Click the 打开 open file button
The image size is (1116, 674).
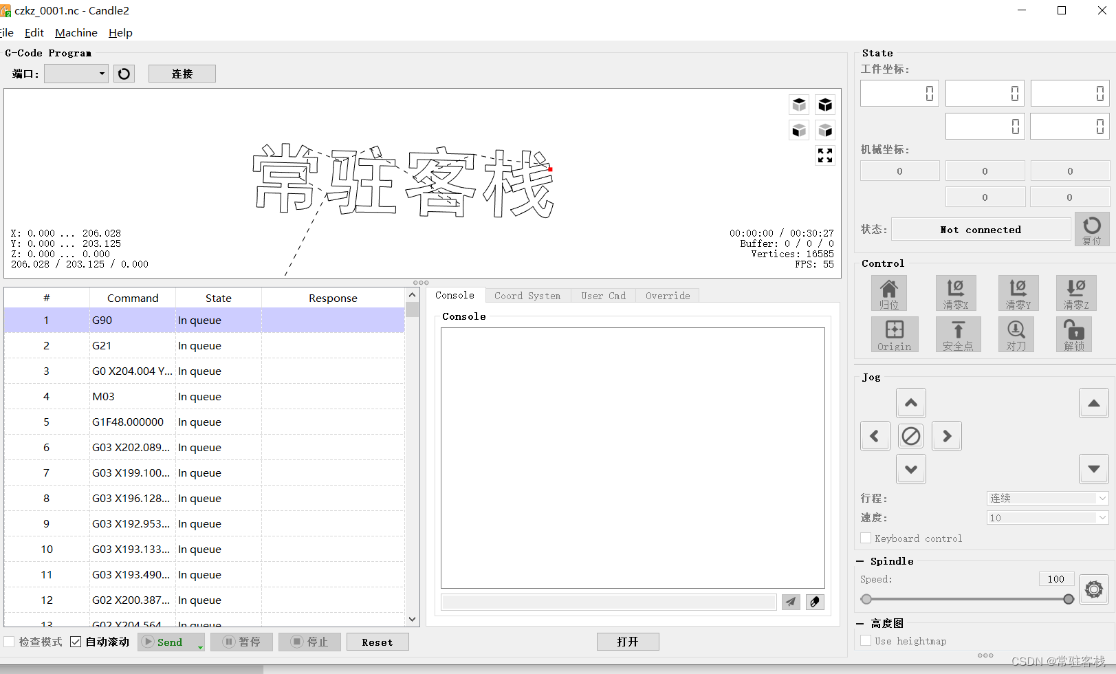coord(628,642)
